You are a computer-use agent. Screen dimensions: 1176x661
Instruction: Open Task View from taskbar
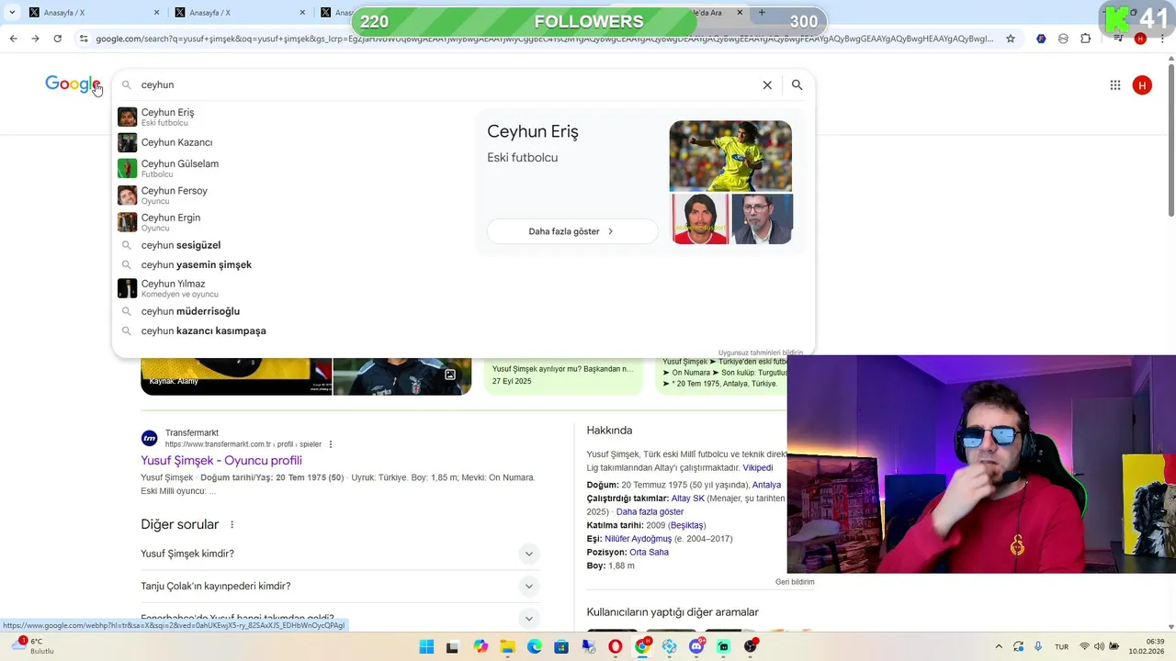pyautogui.click(x=452, y=647)
